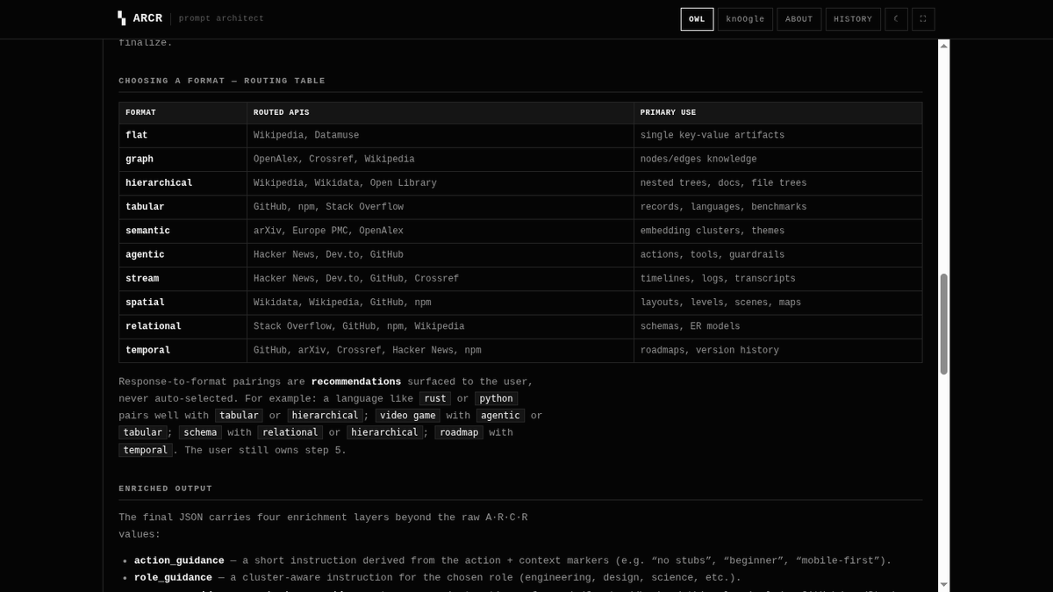The height and width of the screenshot is (592, 1053).
Task: Click 'roadmaps, version history' cell
Action: pyautogui.click(x=778, y=350)
